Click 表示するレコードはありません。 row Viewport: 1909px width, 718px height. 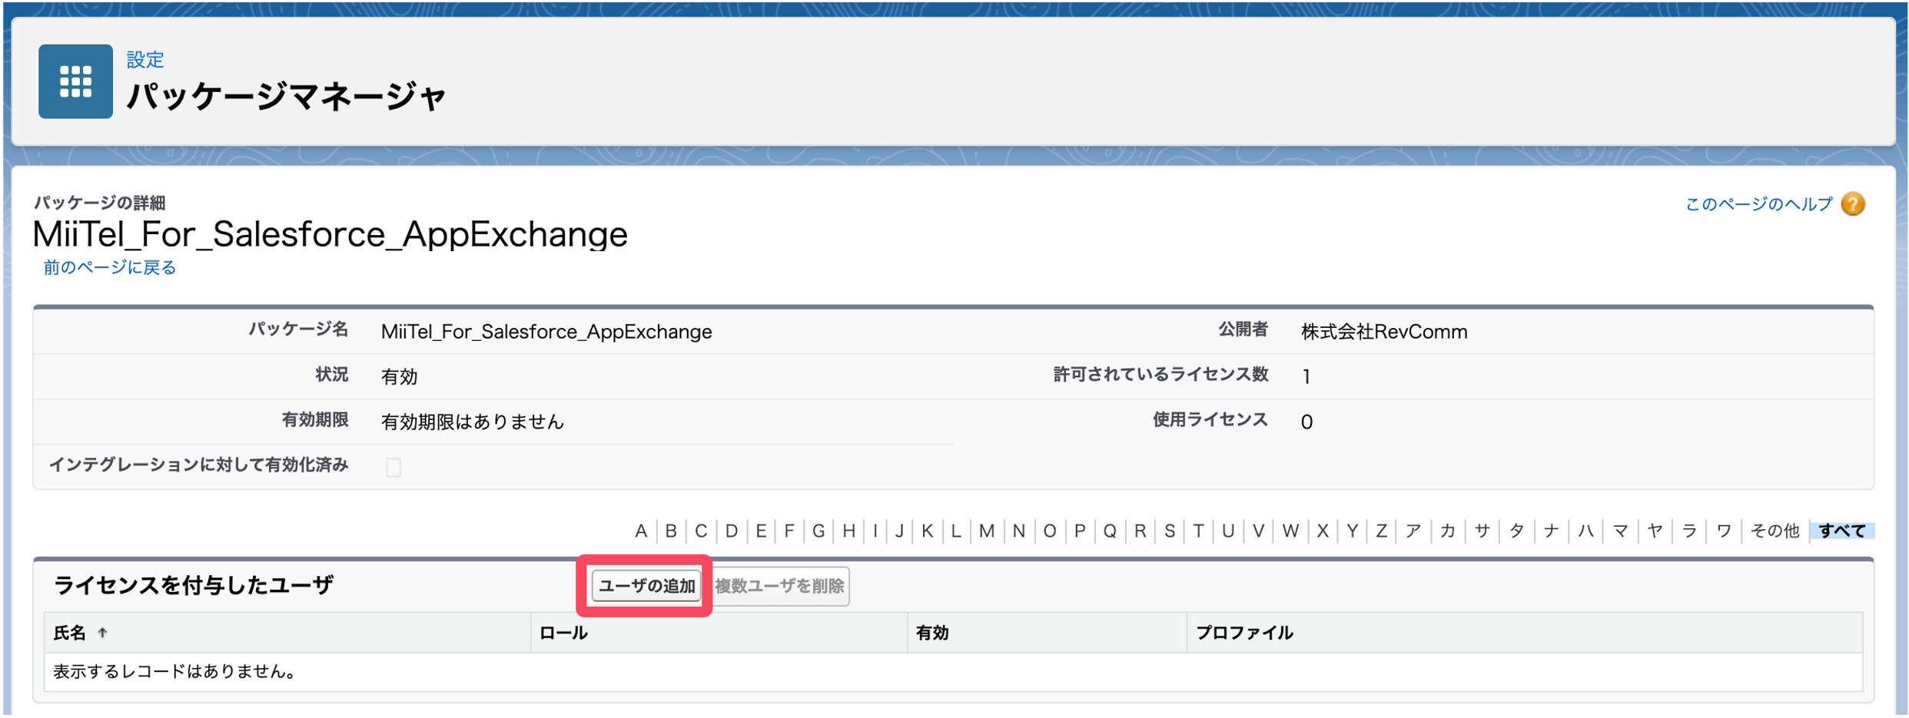(x=953, y=672)
